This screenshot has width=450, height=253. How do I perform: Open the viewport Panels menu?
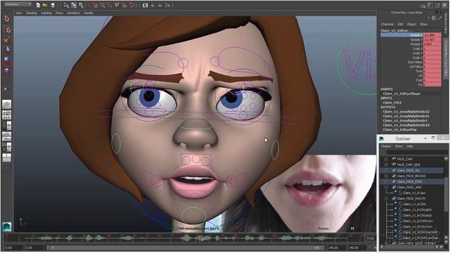(x=89, y=13)
